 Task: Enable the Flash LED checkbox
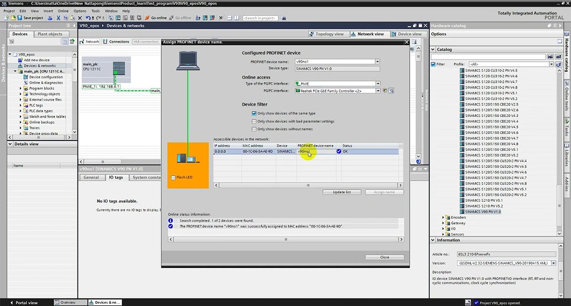coord(173,178)
